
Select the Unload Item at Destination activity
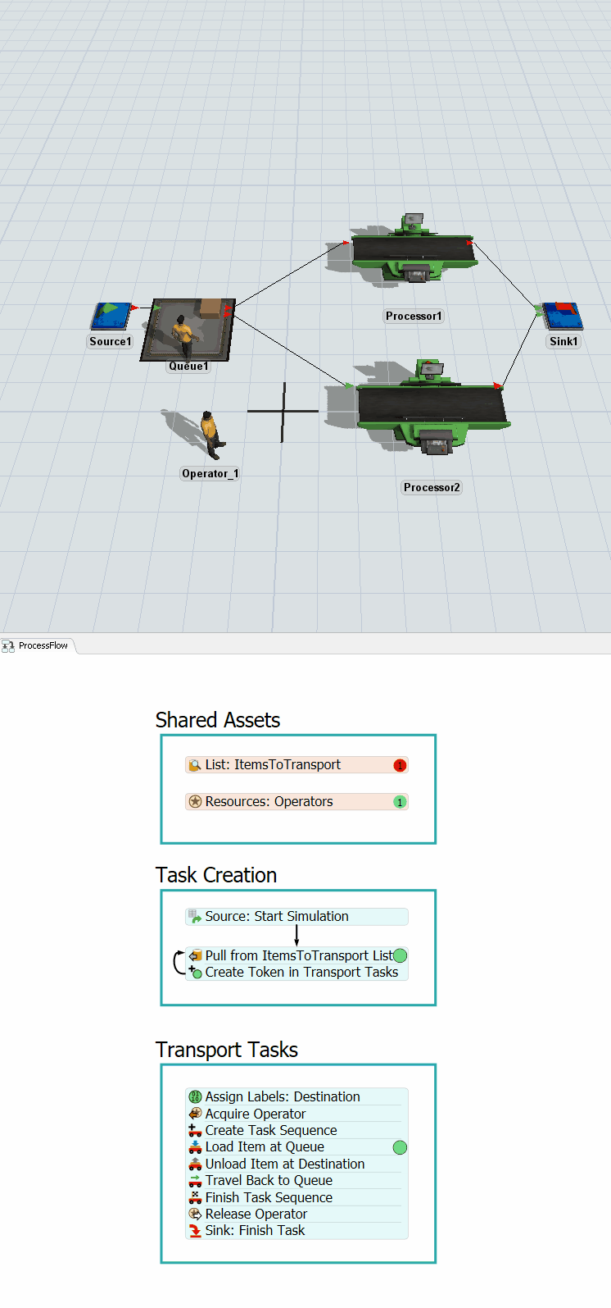click(x=285, y=1164)
